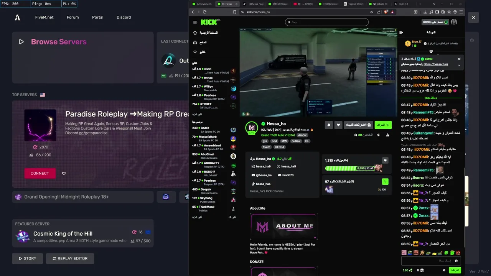Open BadrX recommended channel
Viewport: 491px width, 276px height.
(x=214, y=130)
